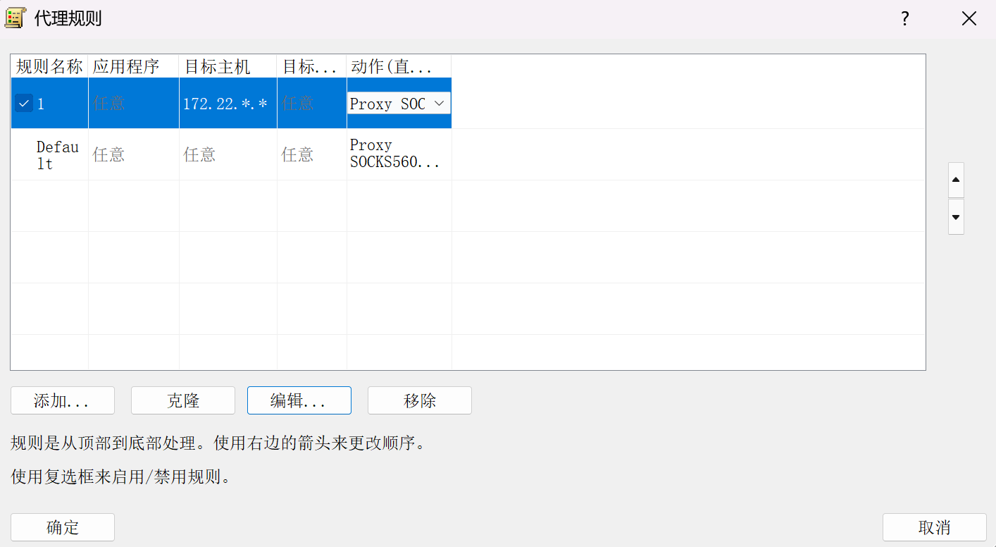Open the rule editor via 编辑... button
The image size is (996, 547).
[299, 400]
